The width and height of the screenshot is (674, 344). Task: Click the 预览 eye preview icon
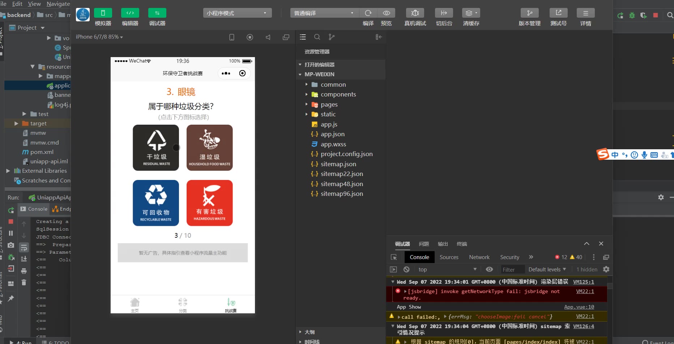(x=386, y=13)
